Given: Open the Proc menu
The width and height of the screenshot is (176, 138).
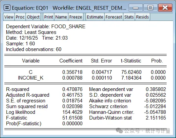Looking at the screenshot, I should pos(20,17).
